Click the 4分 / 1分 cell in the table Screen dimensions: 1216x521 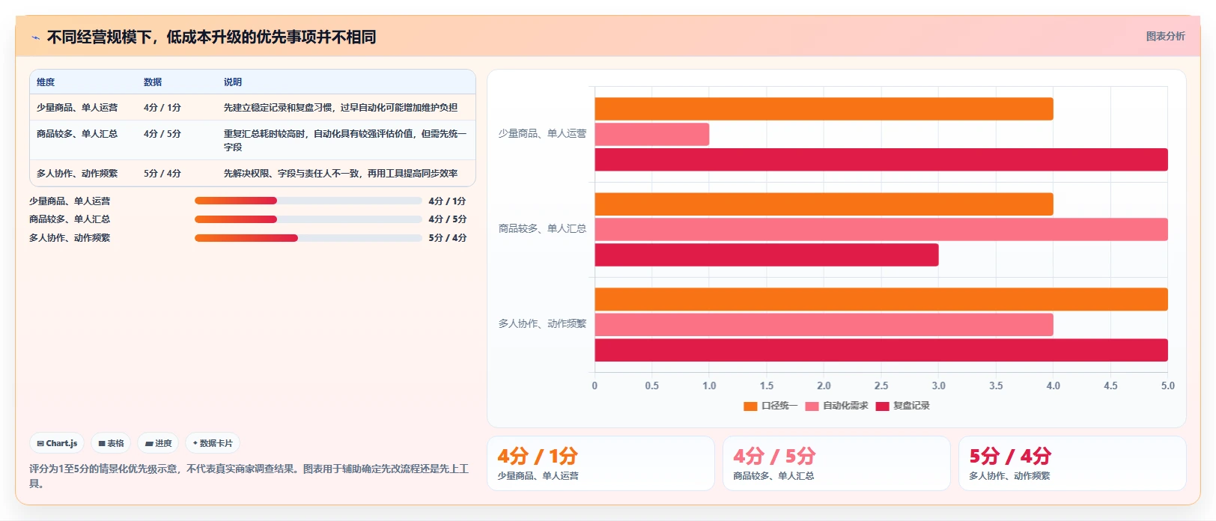[x=162, y=108]
